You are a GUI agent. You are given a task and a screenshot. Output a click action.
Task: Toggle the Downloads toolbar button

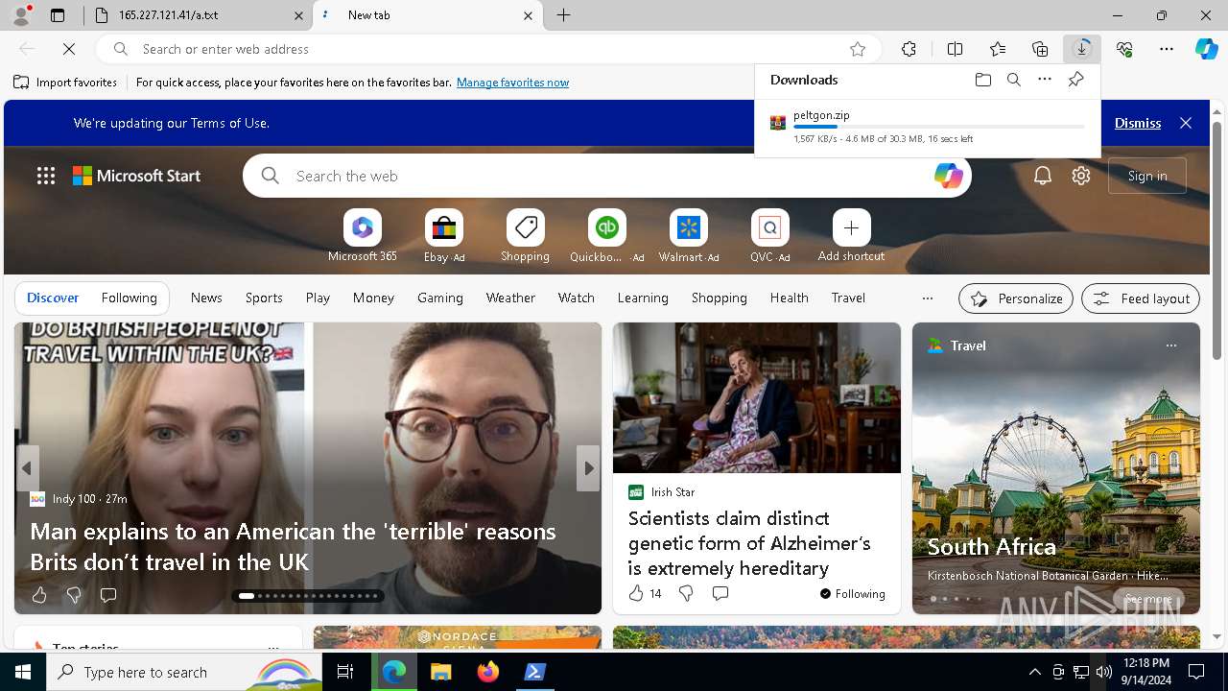pos(1082,49)
